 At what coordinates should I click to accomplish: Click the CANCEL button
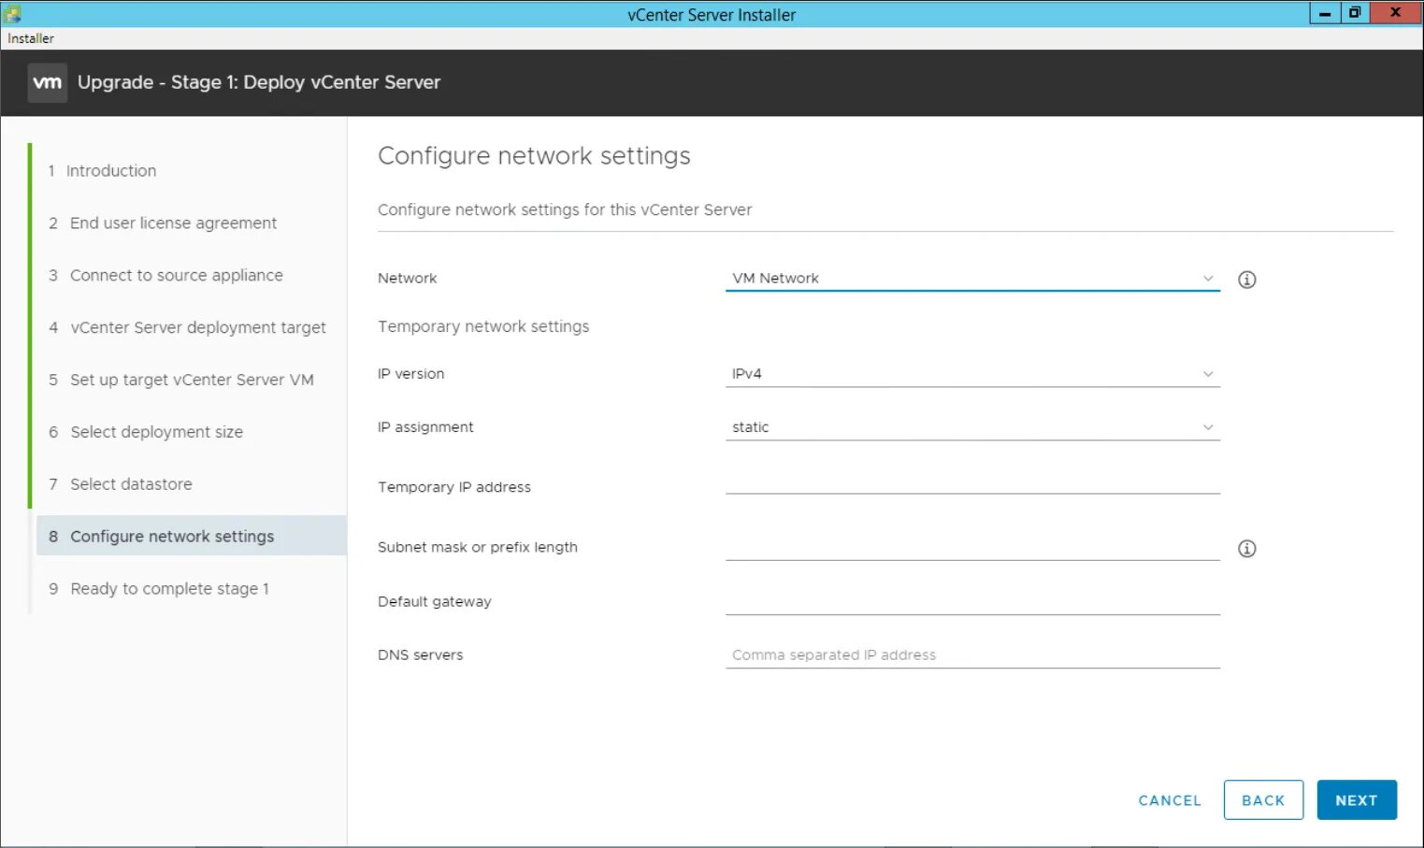(x=1170, y=800)
